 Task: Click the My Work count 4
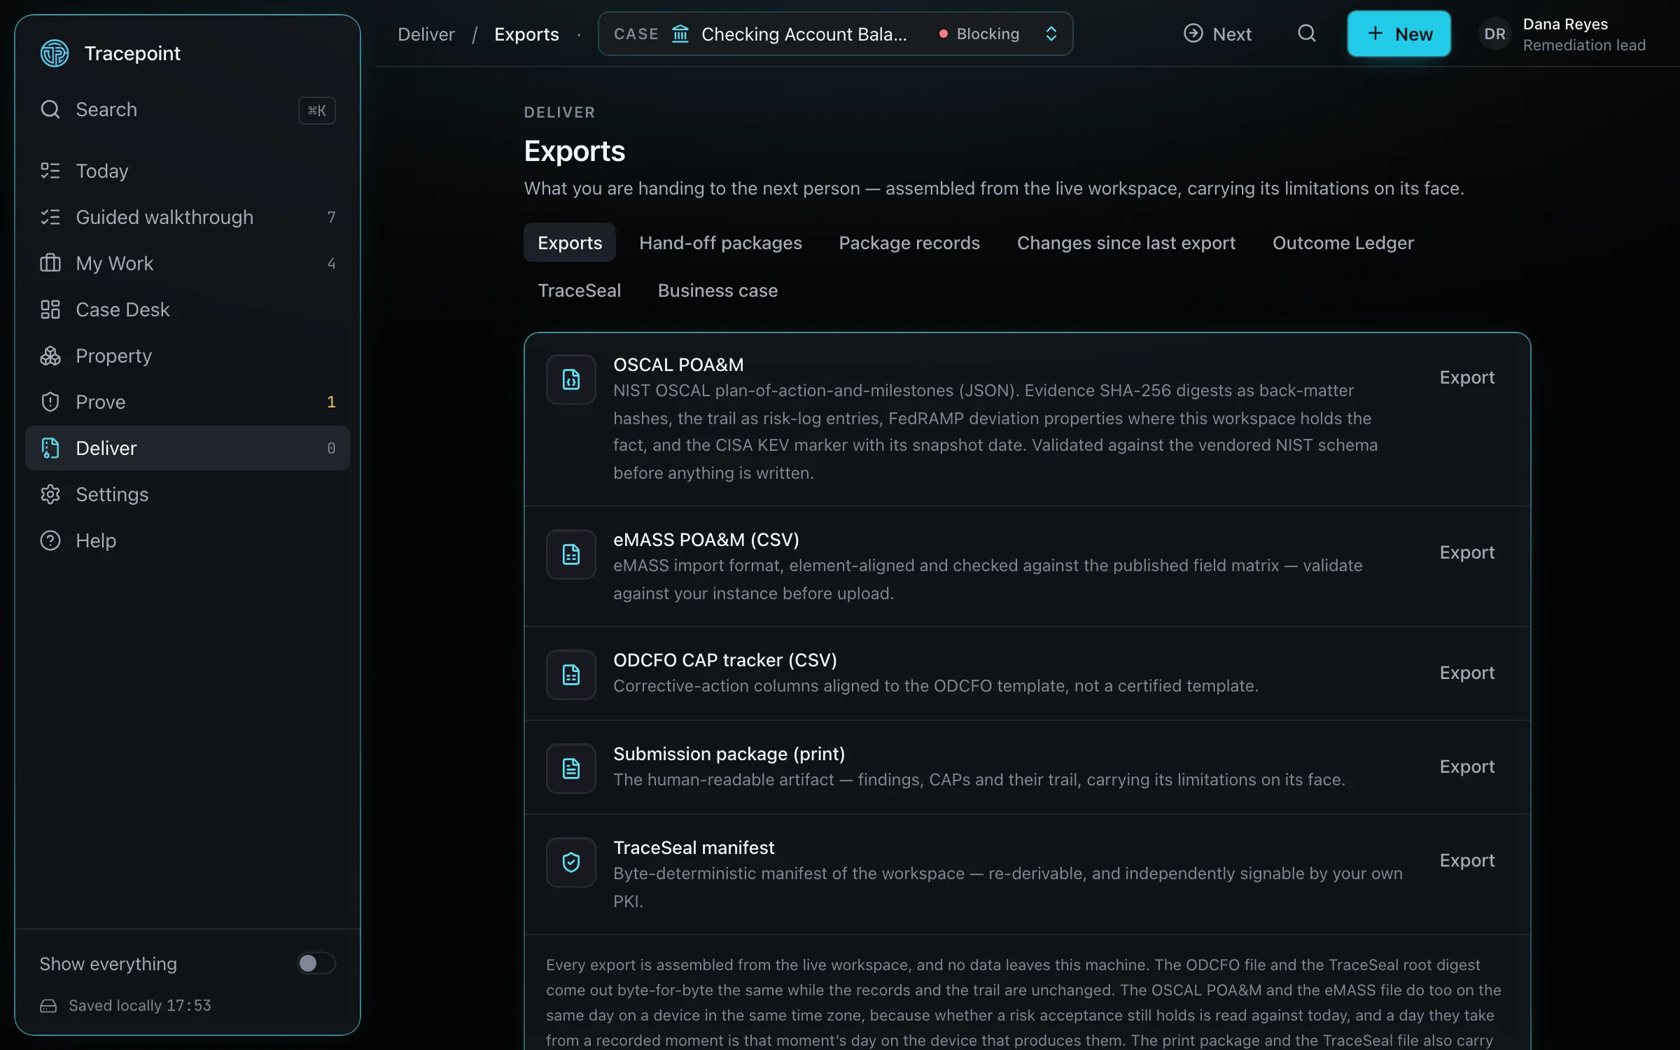coord(331,263)
